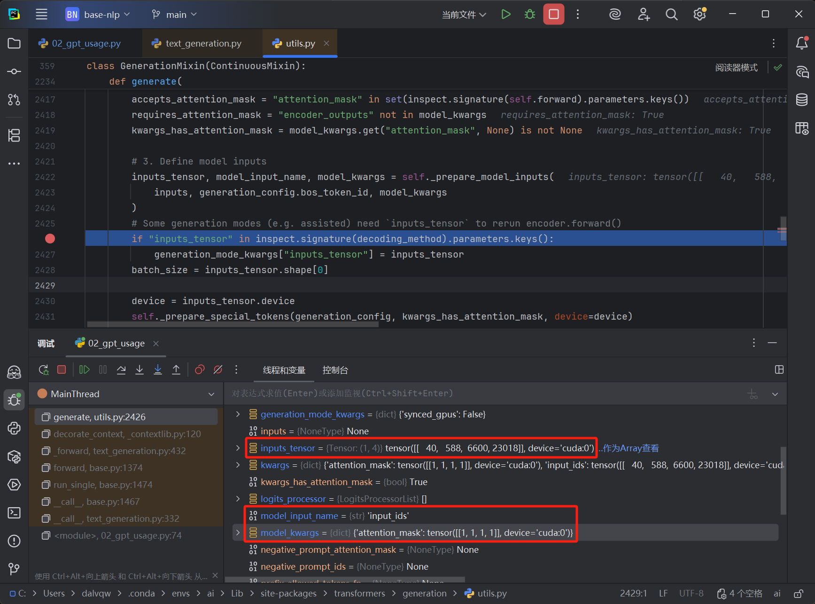Image resolution: width=815 pixels, height=604 pixels.
Task: Expand the inputs_tensor variable node
Action: click(238, 448)
